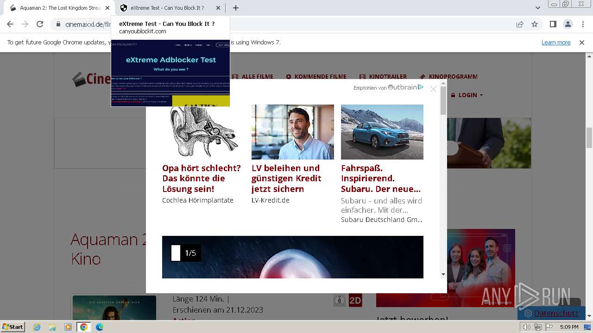The width and height of the screenshot is (593, 333).
Task: Click Outbrain AdChoices icon
Action: click(x=421, y=87)
